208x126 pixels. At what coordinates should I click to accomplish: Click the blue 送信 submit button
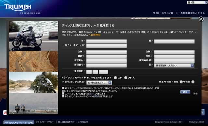[185, 92]
